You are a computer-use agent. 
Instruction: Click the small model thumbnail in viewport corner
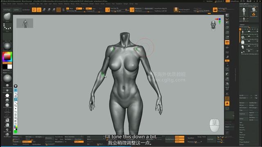25,23
